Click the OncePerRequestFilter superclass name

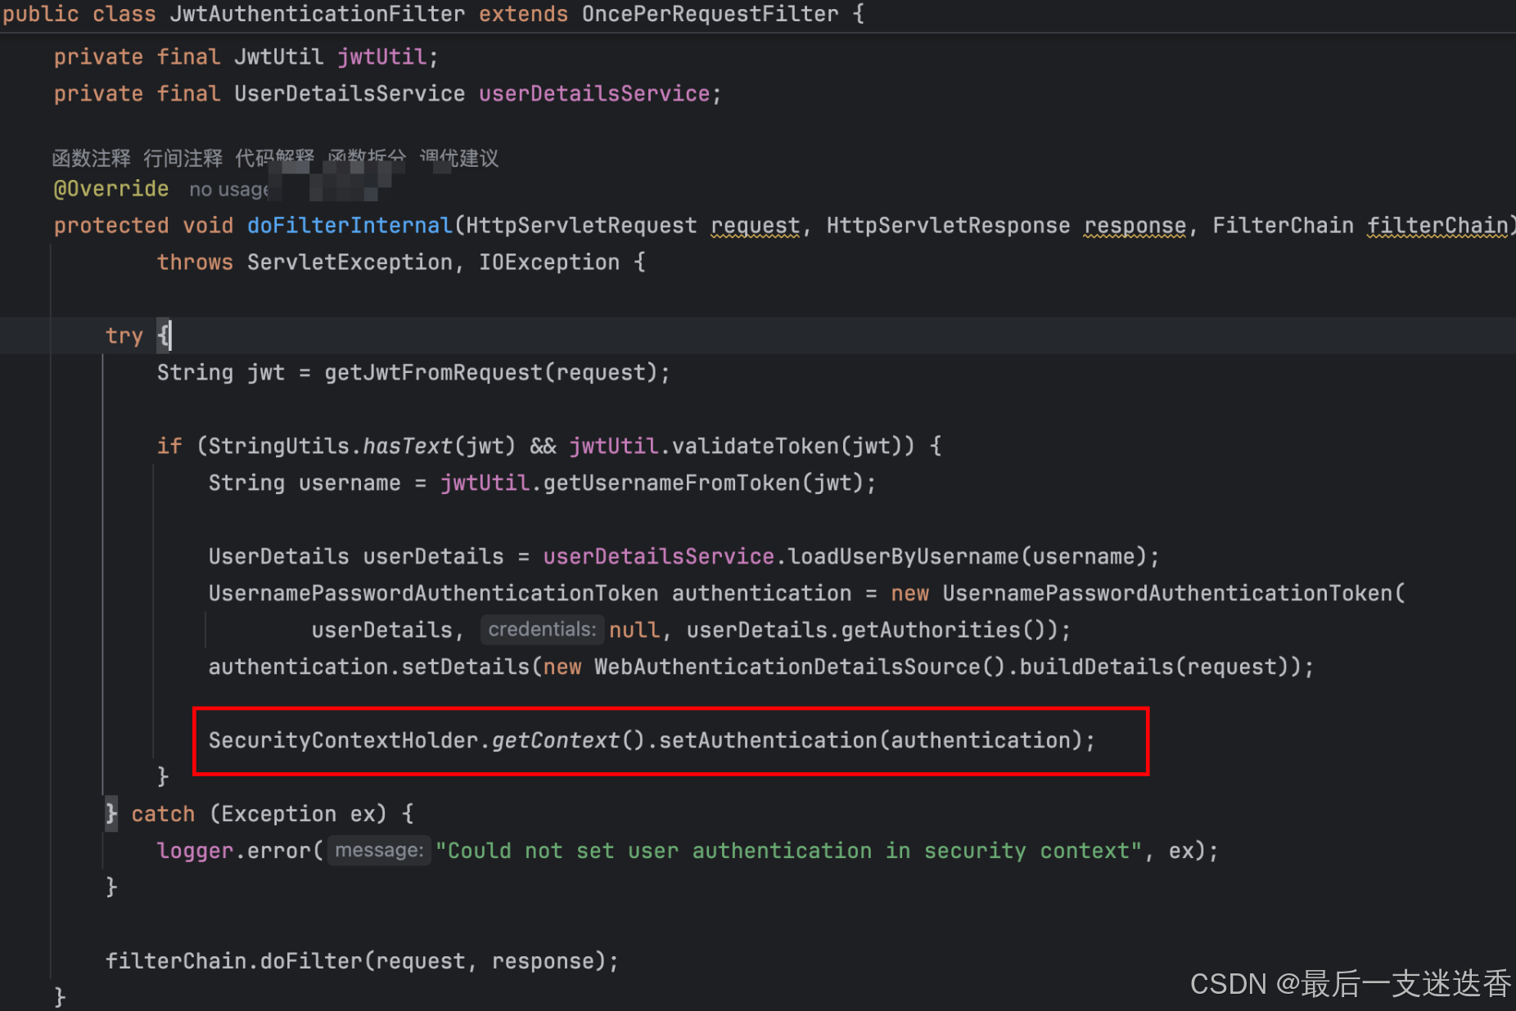coord(710,14)
